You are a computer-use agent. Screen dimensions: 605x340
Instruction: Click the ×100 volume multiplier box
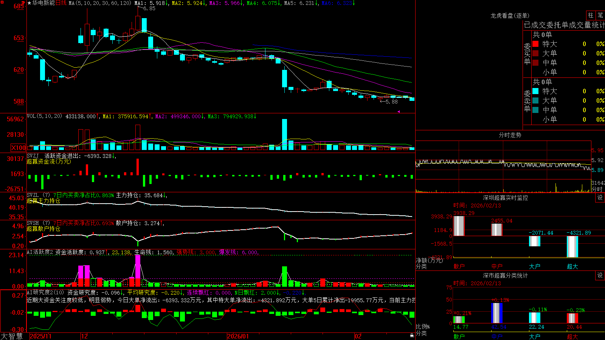[19, 148]
